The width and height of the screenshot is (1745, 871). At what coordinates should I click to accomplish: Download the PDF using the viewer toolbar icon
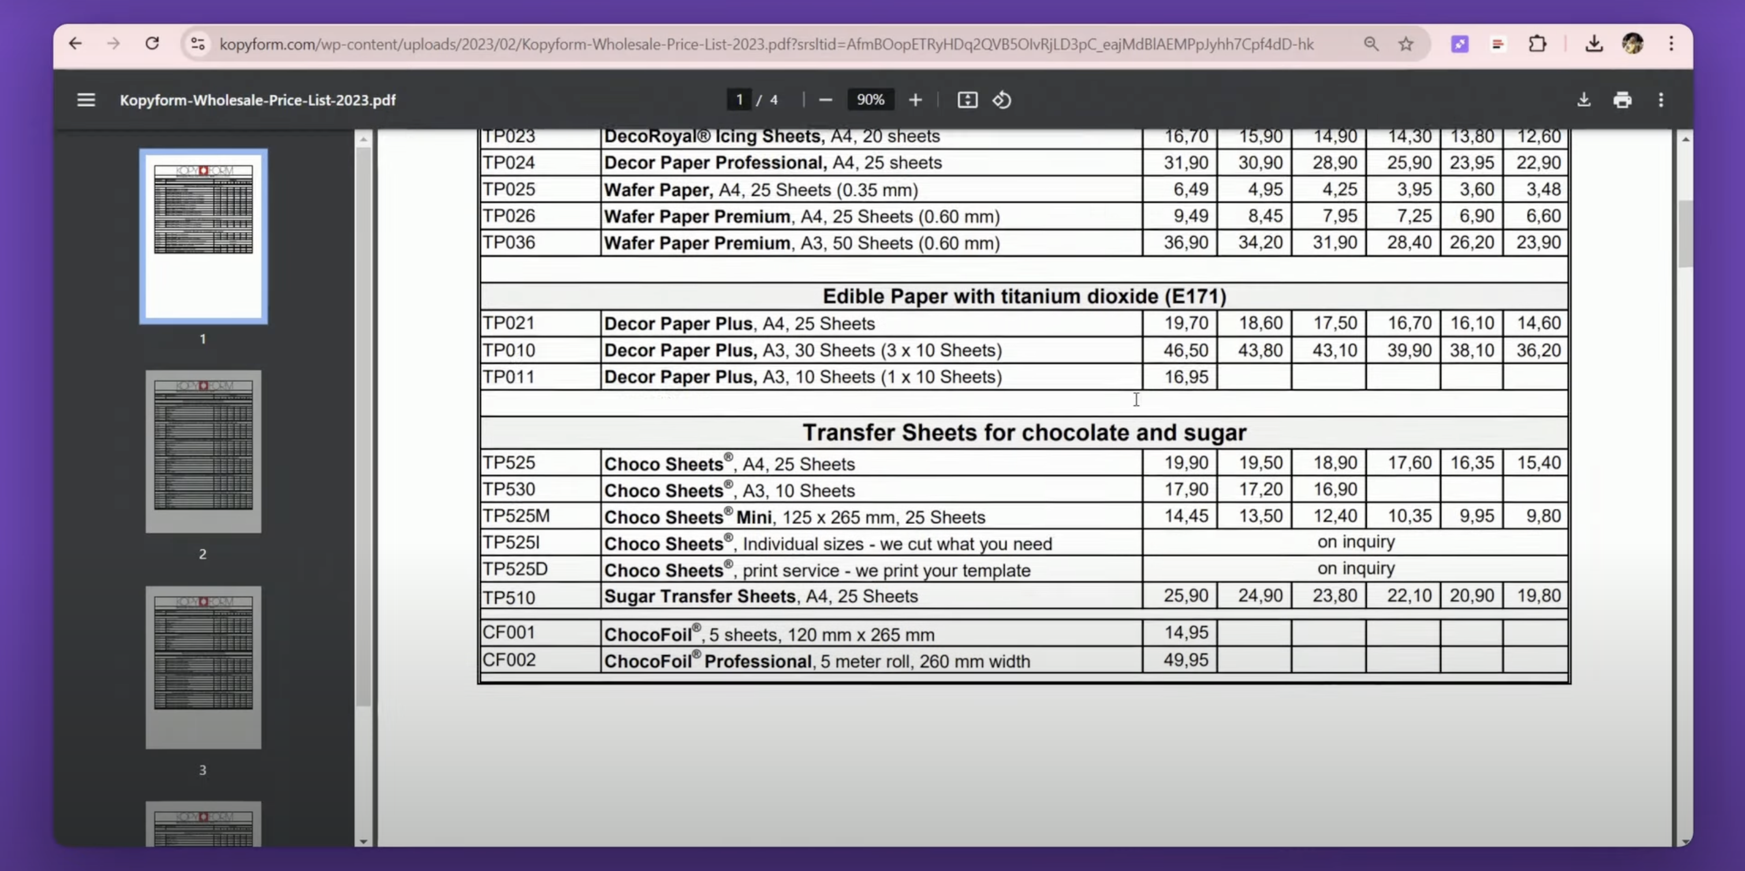point(1584,100)
